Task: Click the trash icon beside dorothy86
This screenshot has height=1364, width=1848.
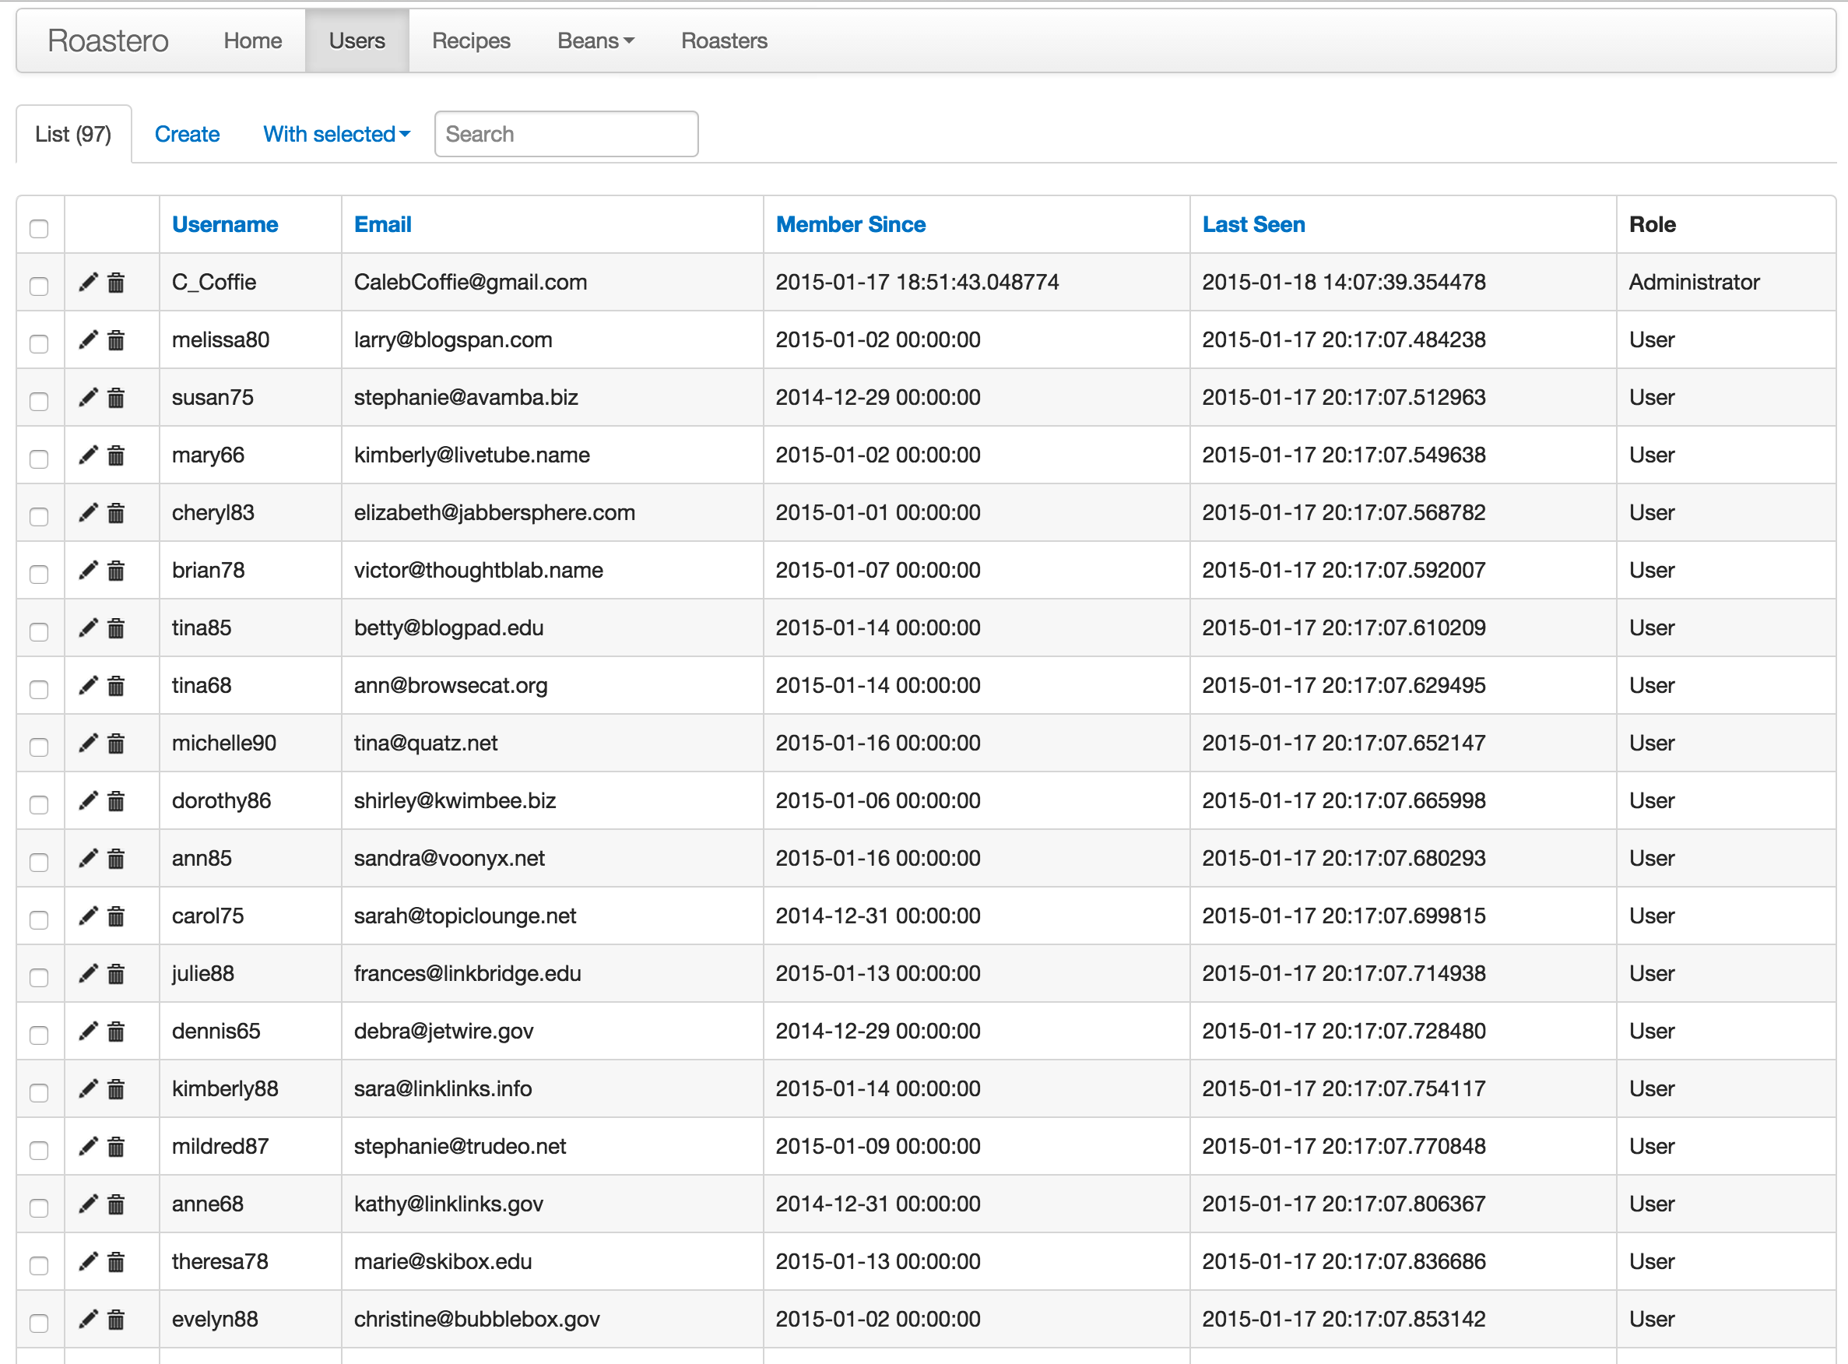Action: [x=117, y=801]
